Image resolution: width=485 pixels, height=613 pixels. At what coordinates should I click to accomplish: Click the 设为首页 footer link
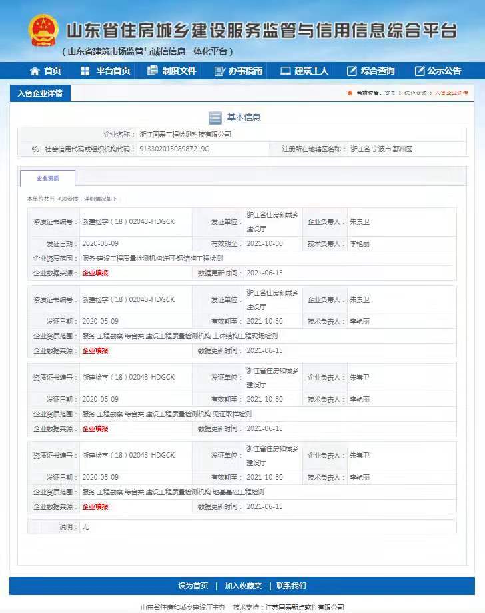click(x=193, y=586)
